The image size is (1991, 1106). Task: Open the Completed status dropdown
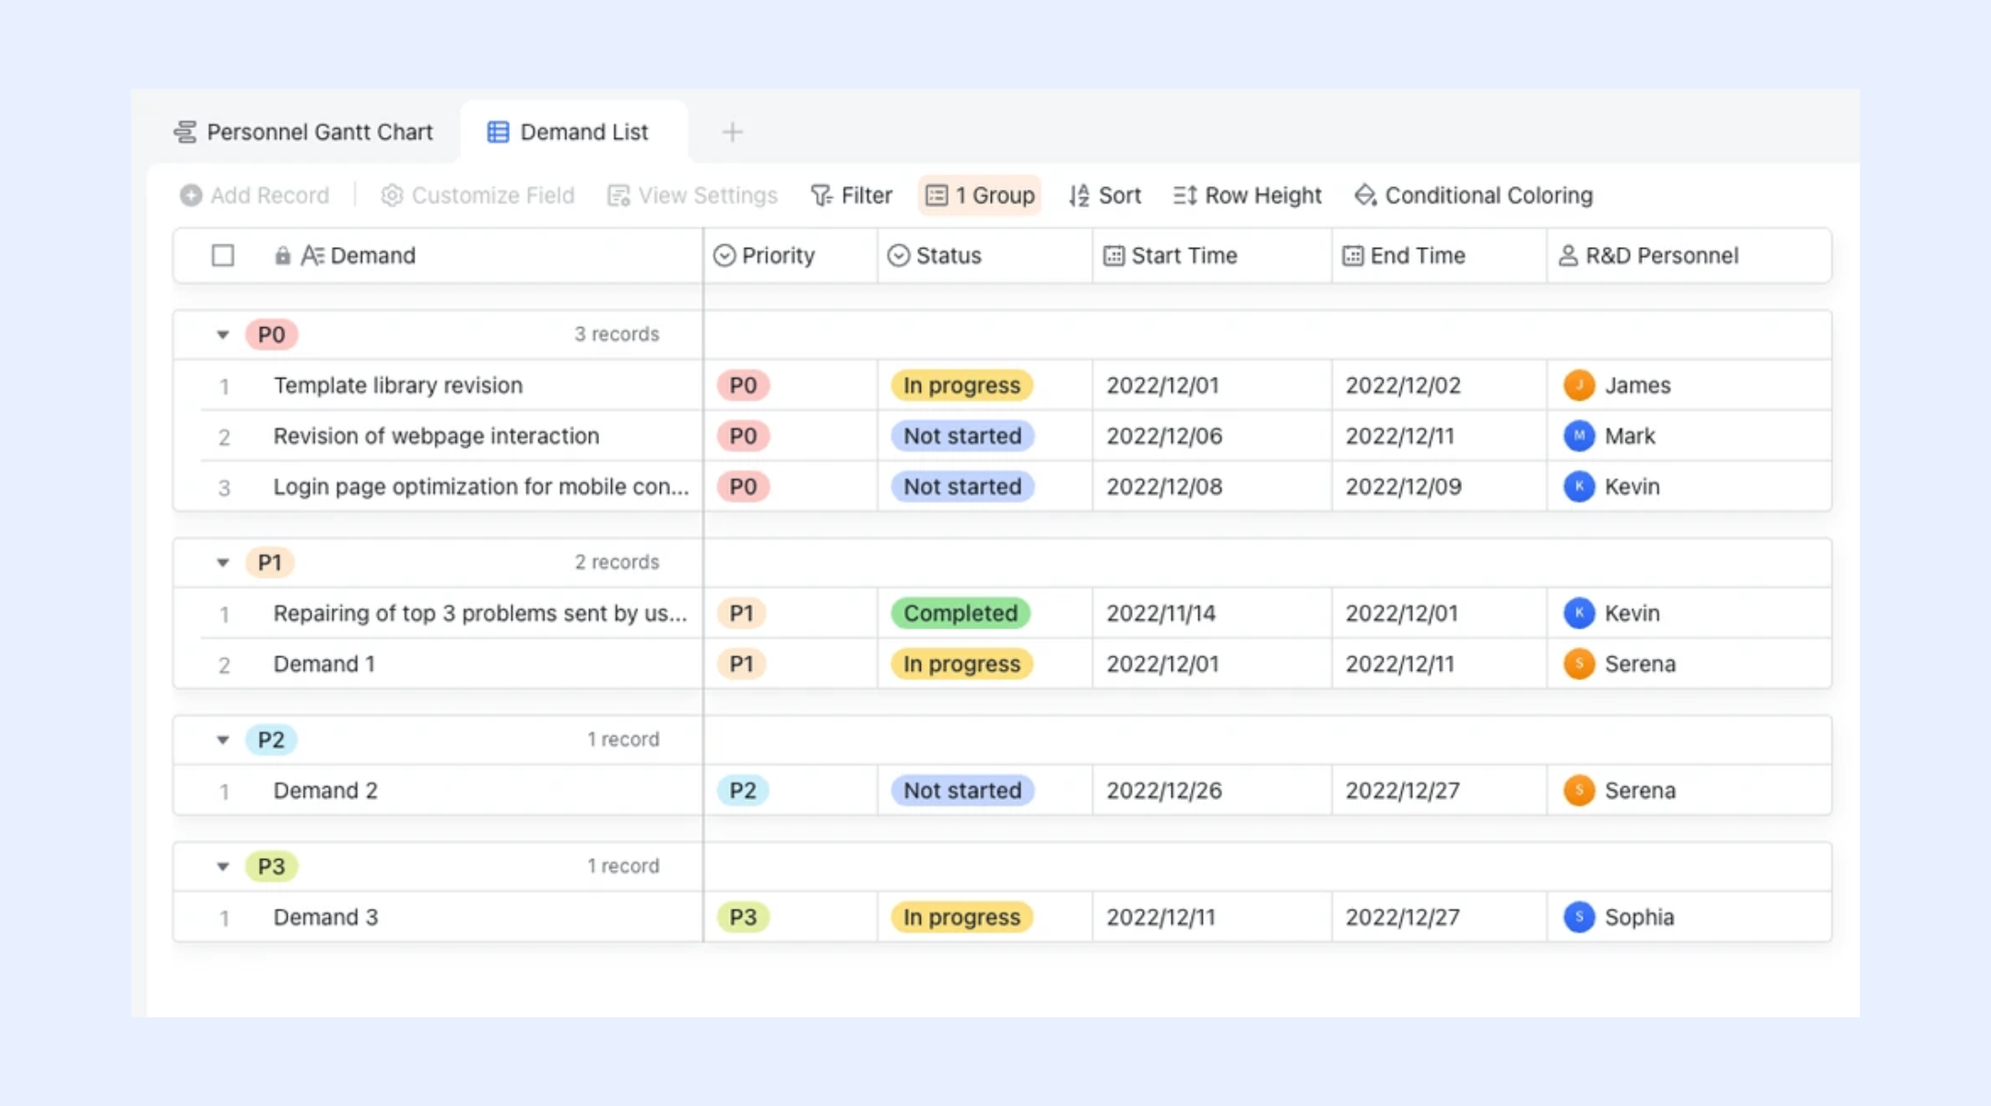pos(960,613)
